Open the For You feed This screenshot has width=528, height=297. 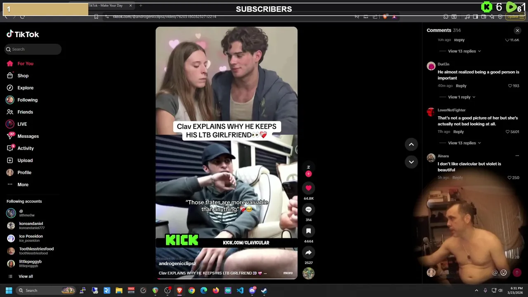tap(25, 64)
